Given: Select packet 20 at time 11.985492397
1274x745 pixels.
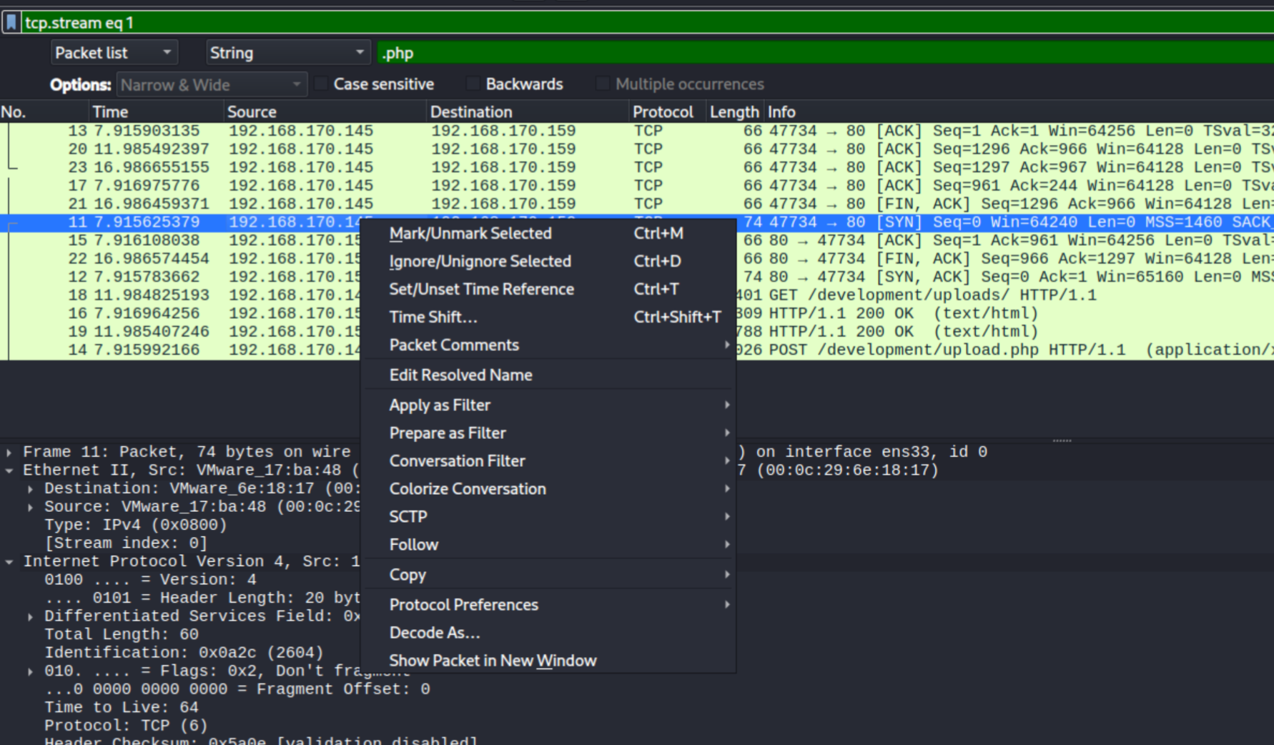Looking at the screenshot, I should [637, 149].
